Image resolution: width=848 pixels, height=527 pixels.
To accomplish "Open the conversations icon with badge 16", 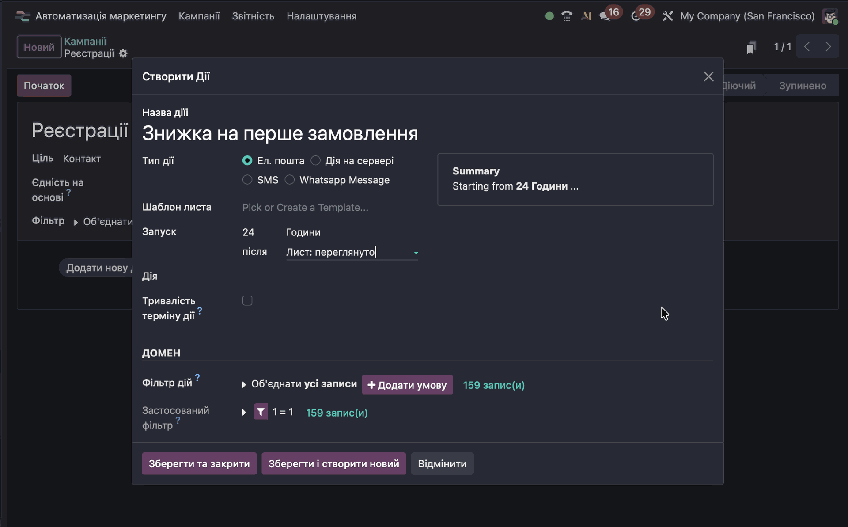I will (604, 16).
